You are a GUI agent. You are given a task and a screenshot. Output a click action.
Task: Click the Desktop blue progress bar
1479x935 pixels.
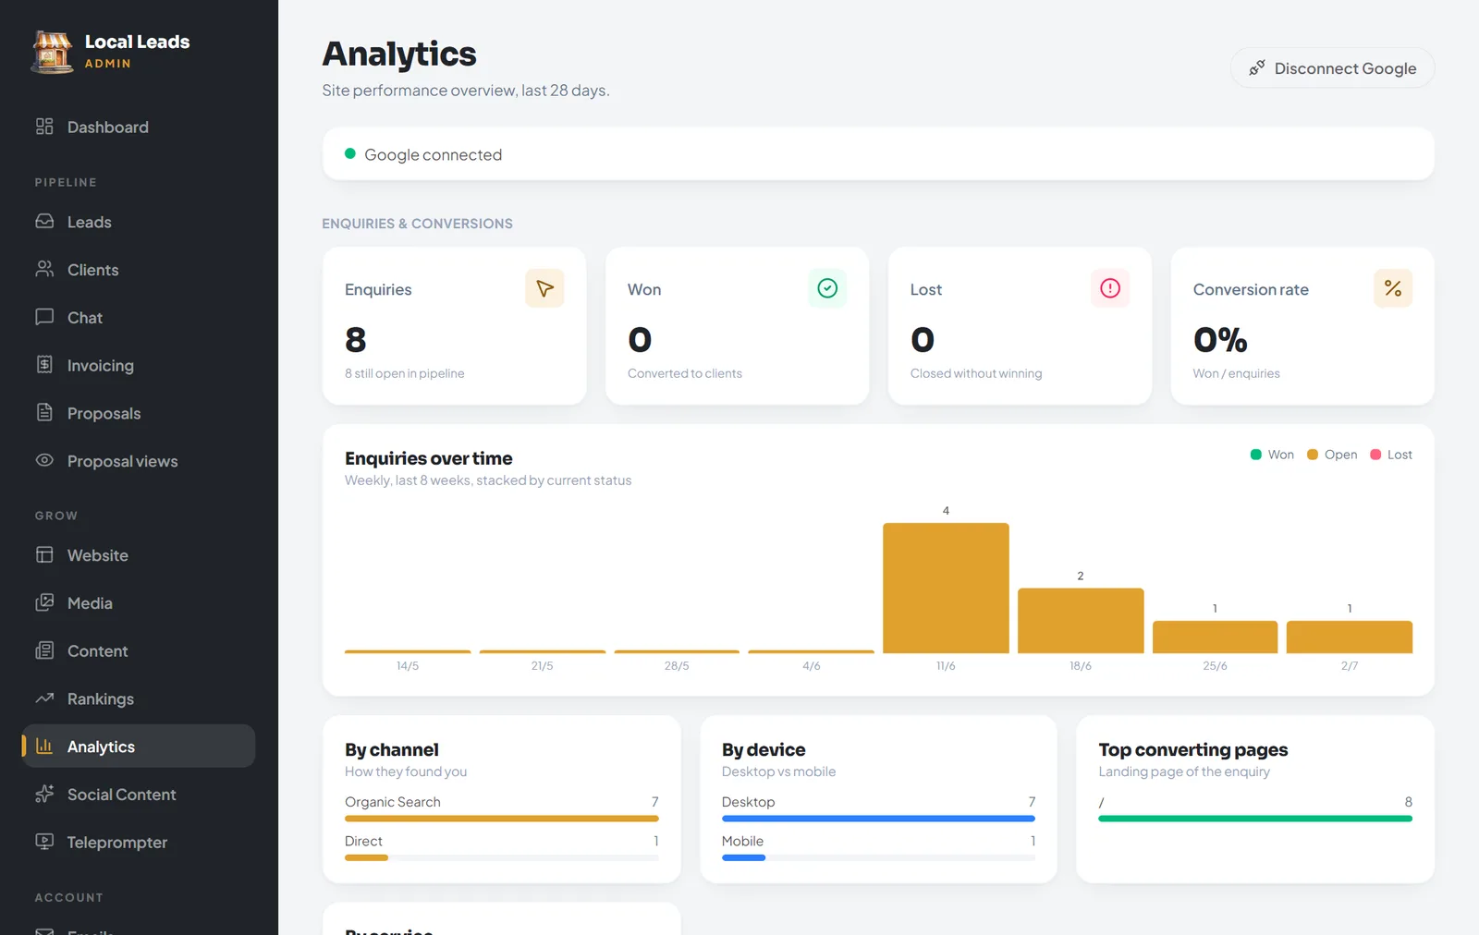878,819
